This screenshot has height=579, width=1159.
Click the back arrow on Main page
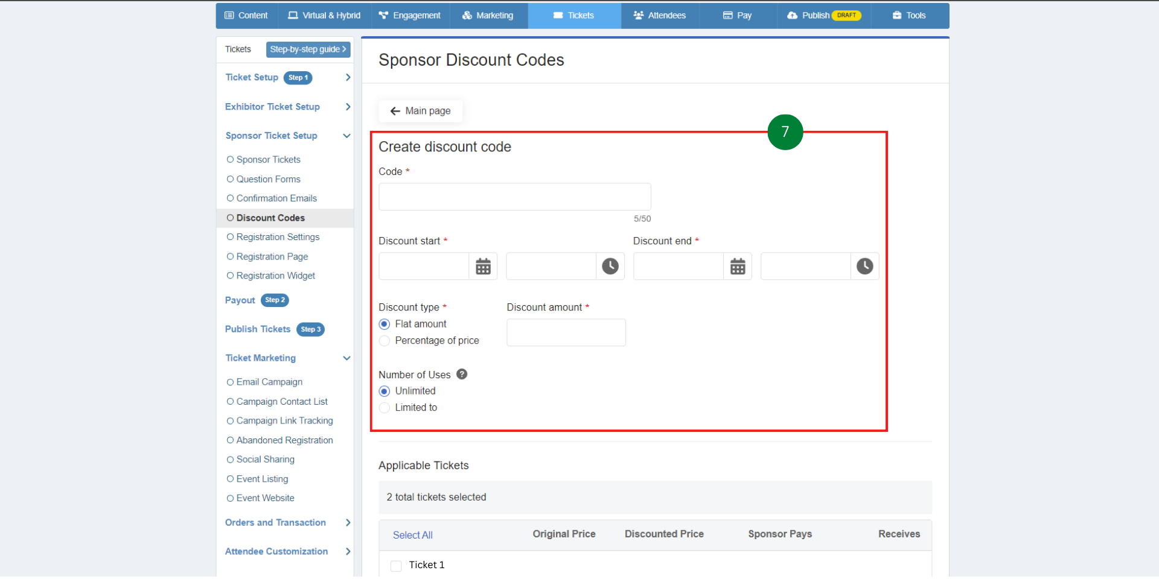point(395,111)
